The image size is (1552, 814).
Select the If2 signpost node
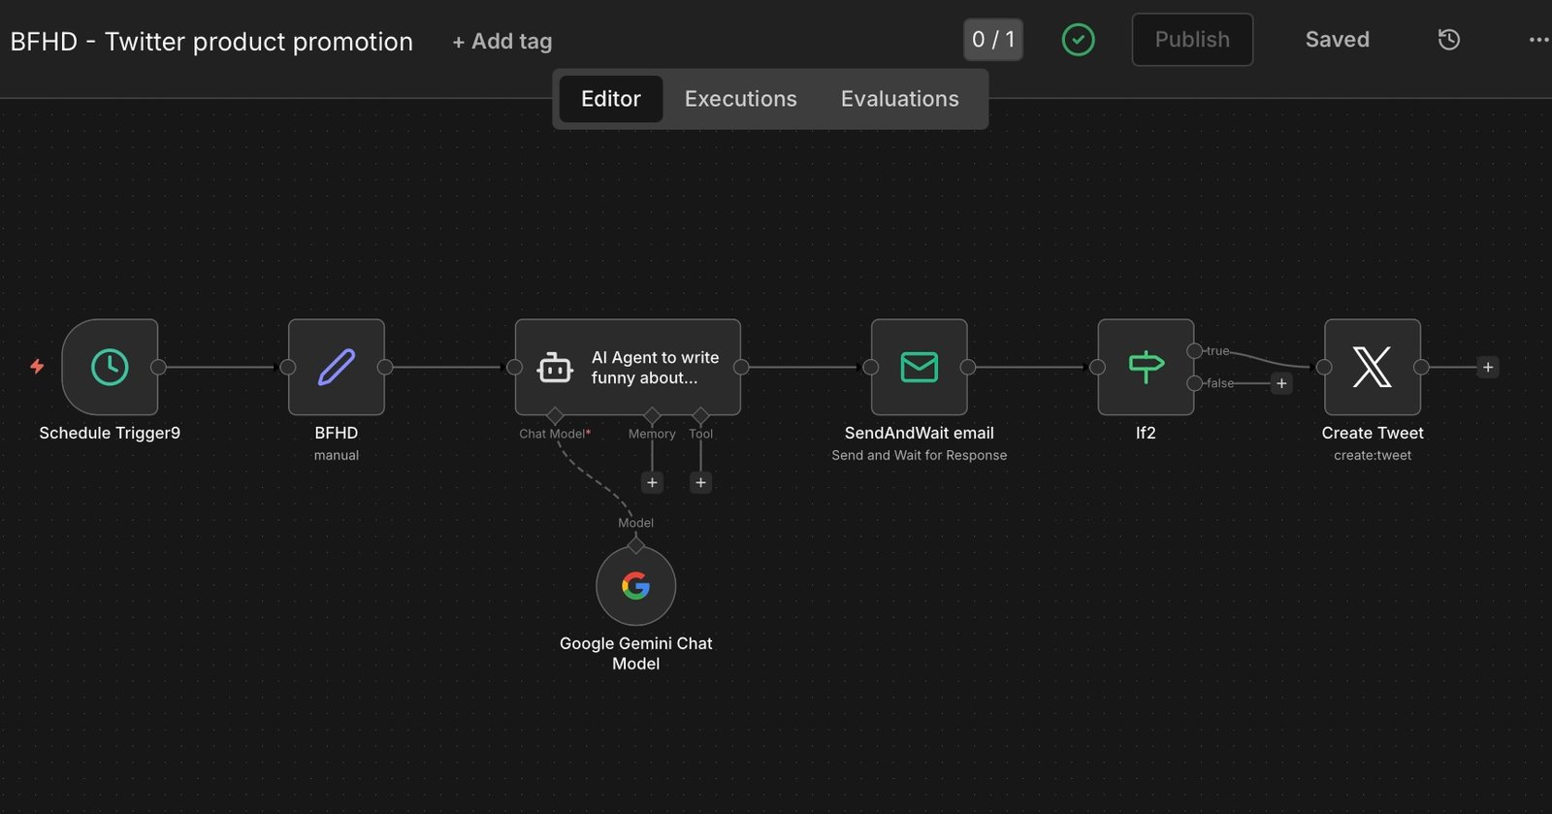(1145, 367)
